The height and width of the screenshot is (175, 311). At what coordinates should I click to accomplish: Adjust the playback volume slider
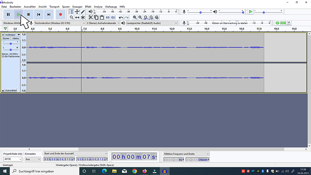point(243,12)
